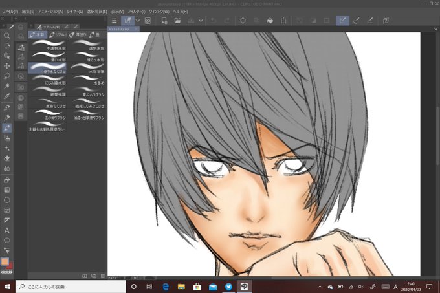
Task: Open the Sub Tool panel menu
Action: click(x=32, y=27)
